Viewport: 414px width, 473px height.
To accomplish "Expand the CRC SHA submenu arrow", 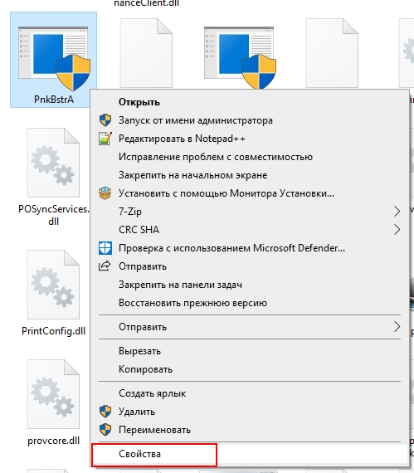I will [x=397, y=230].
